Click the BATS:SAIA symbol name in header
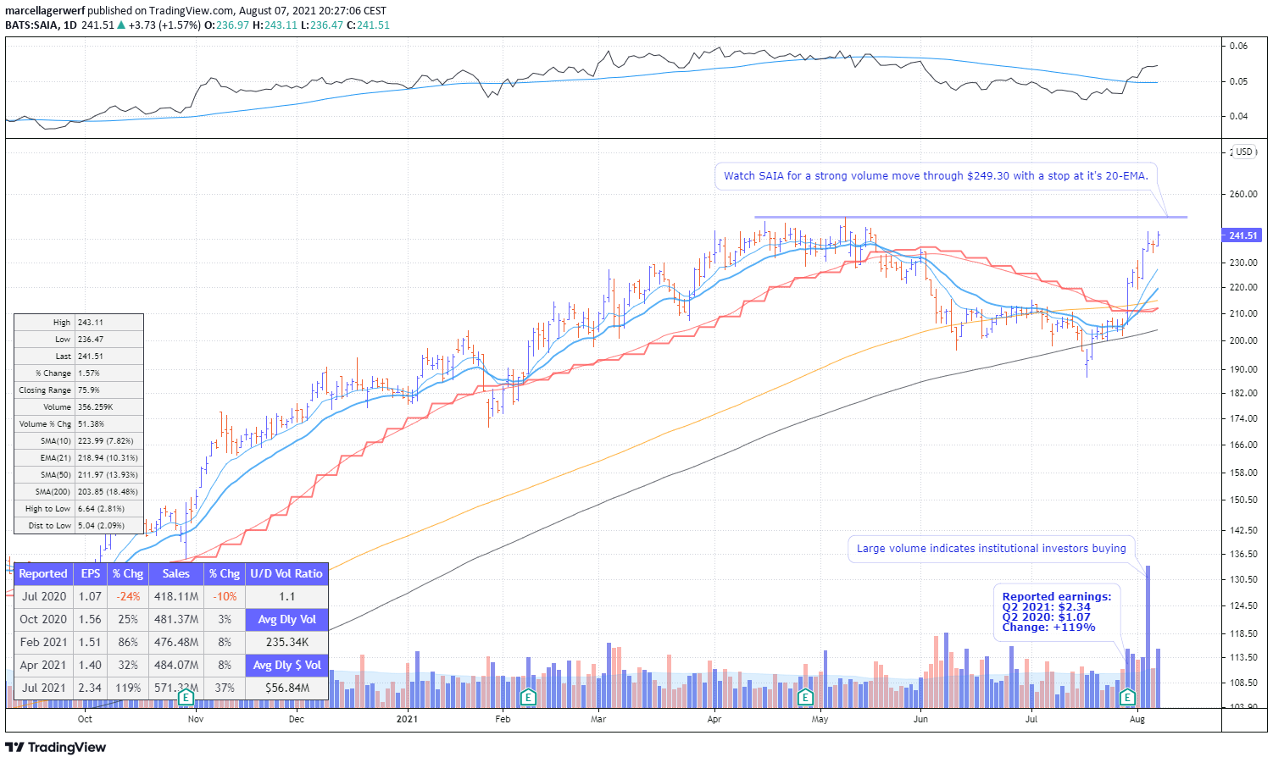Image resolution: width=1273 pixels, height=763 pixels. (x=31, y=25)
